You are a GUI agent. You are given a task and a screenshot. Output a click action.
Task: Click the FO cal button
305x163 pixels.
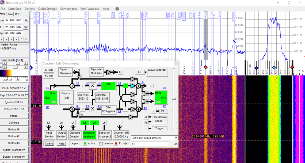49,76
